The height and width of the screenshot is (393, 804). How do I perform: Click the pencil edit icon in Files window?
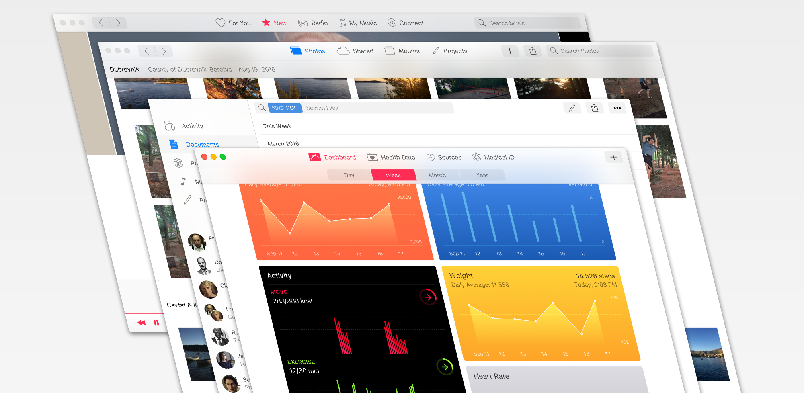(x=572, y=108)
